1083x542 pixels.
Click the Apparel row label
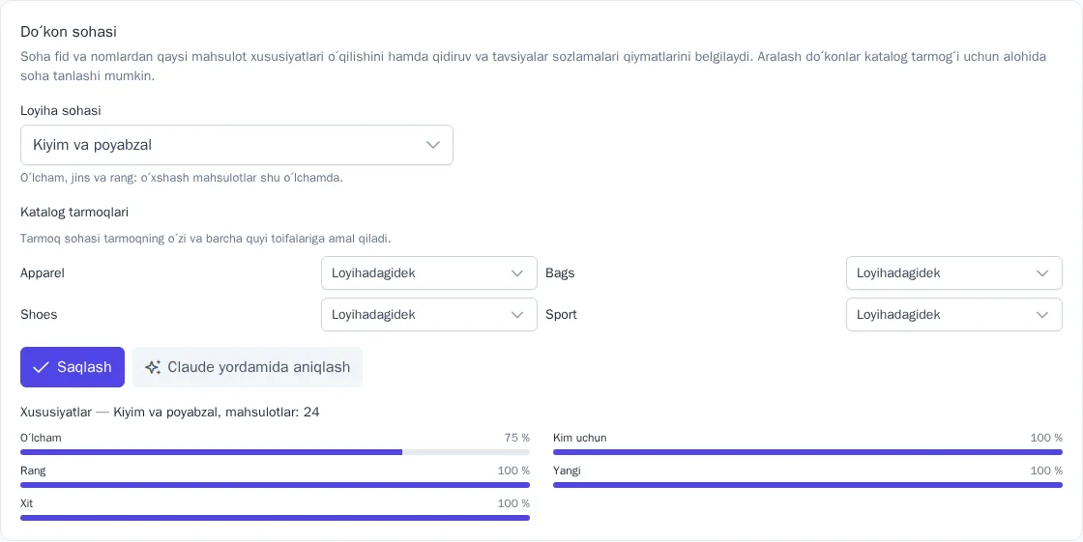[43, 272]
